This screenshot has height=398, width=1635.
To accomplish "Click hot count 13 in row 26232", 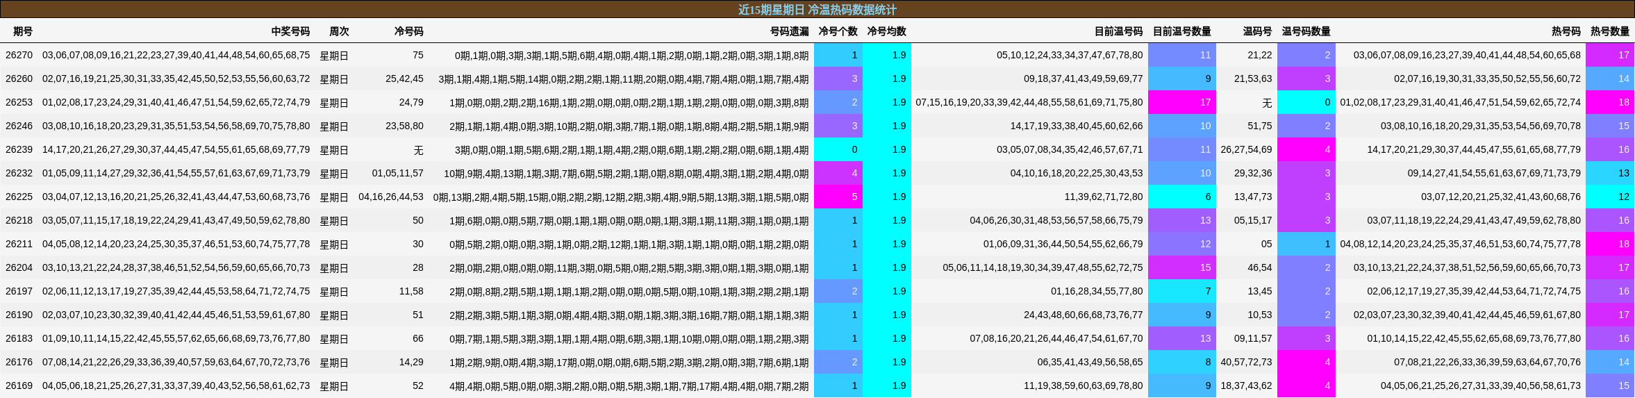I will (1609, 173).
